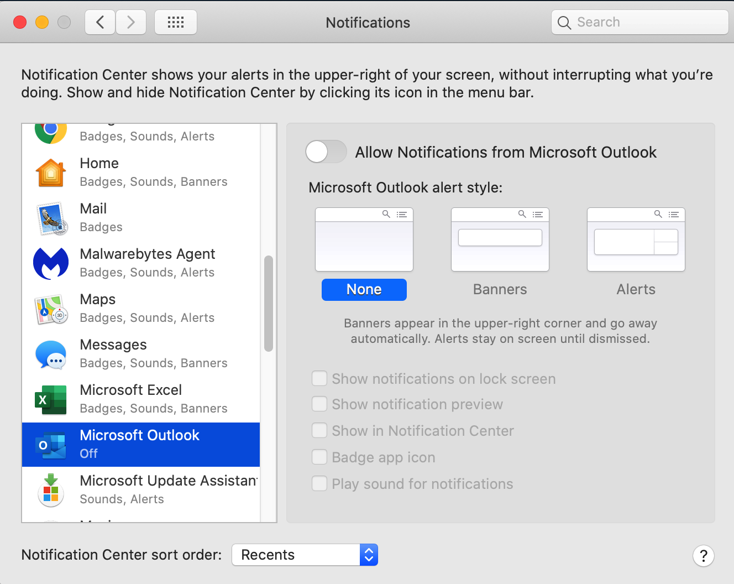Select Malwarebytes Agent row text
This screenshot has width=734, height=584.
tap(148, 263)
